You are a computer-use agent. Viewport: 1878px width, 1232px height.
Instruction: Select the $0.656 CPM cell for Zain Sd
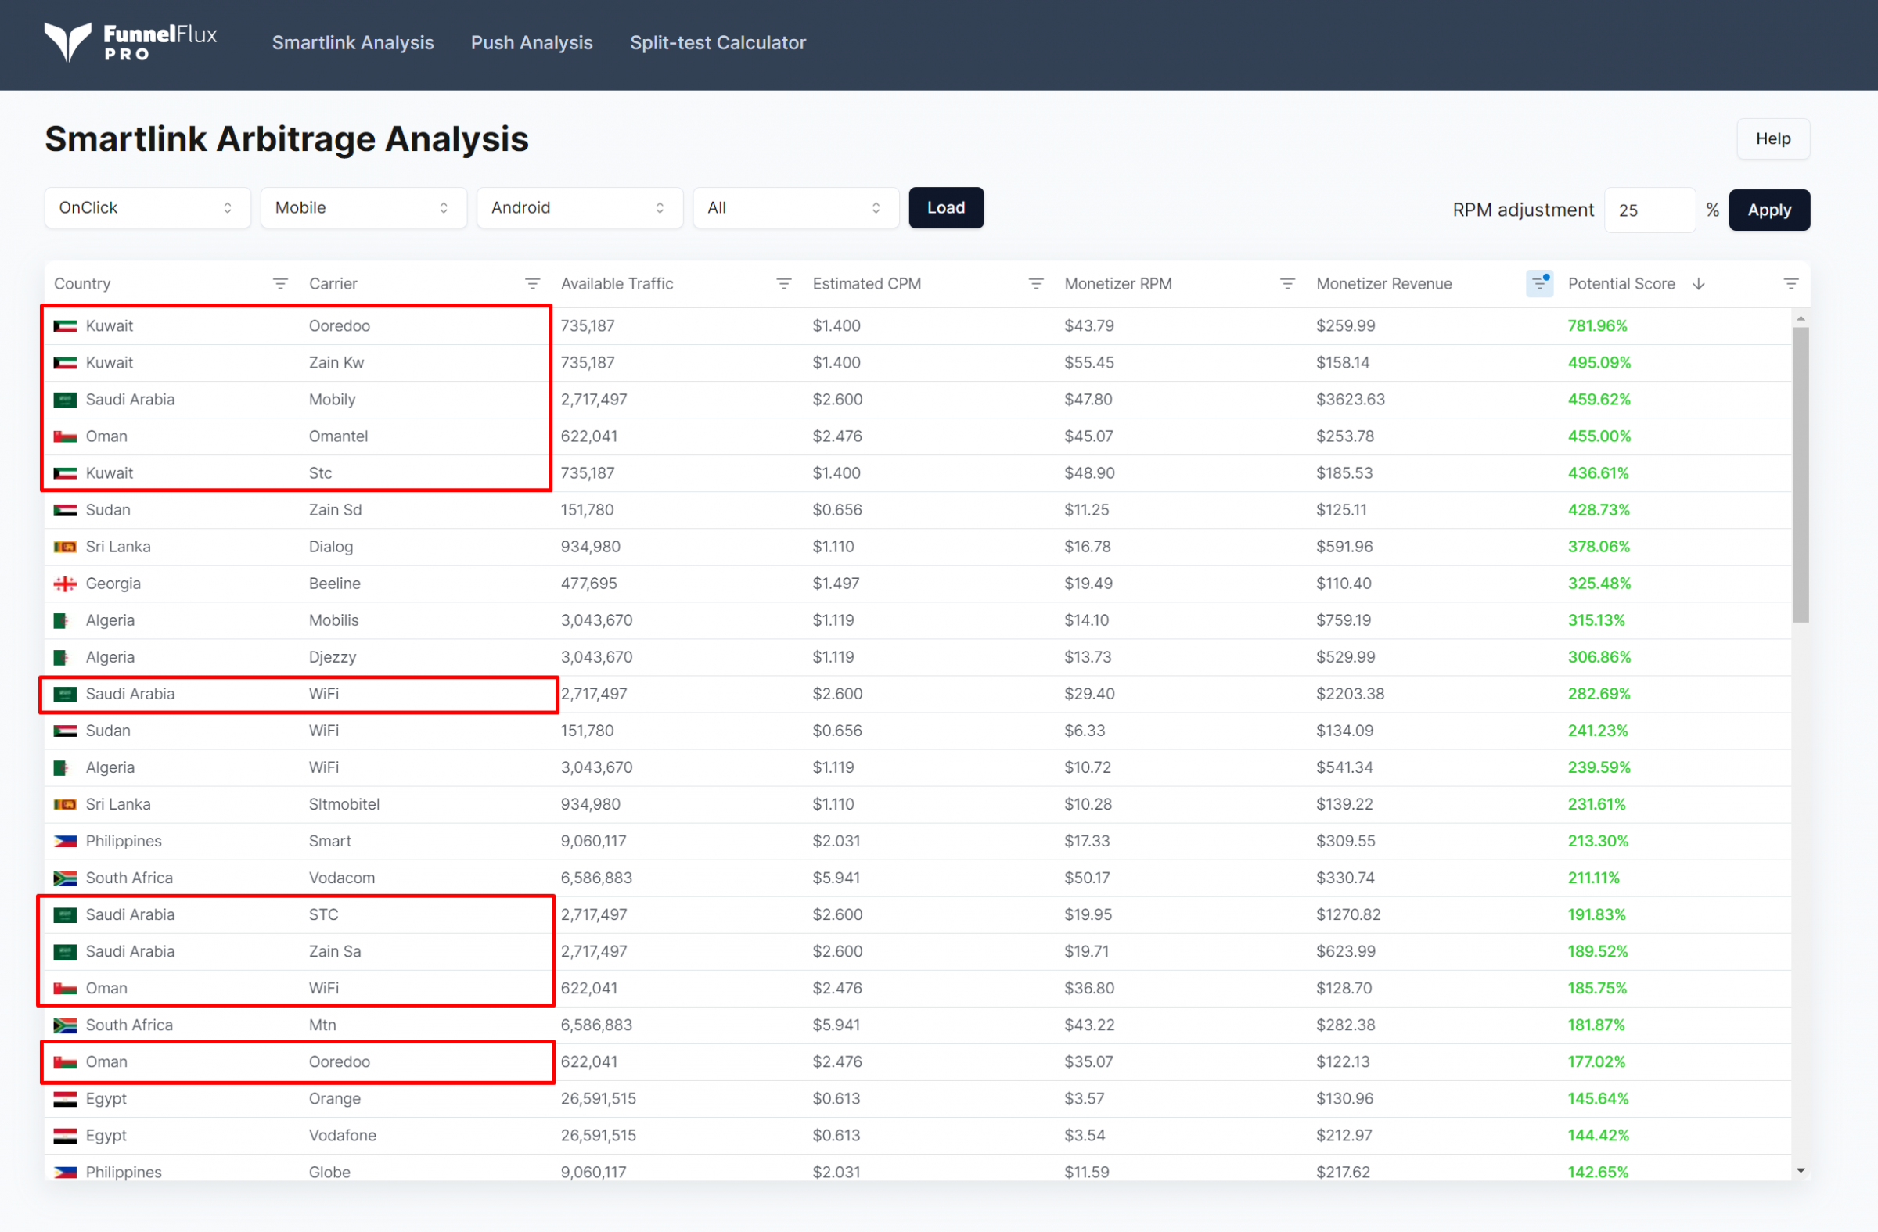click(837, 510)
